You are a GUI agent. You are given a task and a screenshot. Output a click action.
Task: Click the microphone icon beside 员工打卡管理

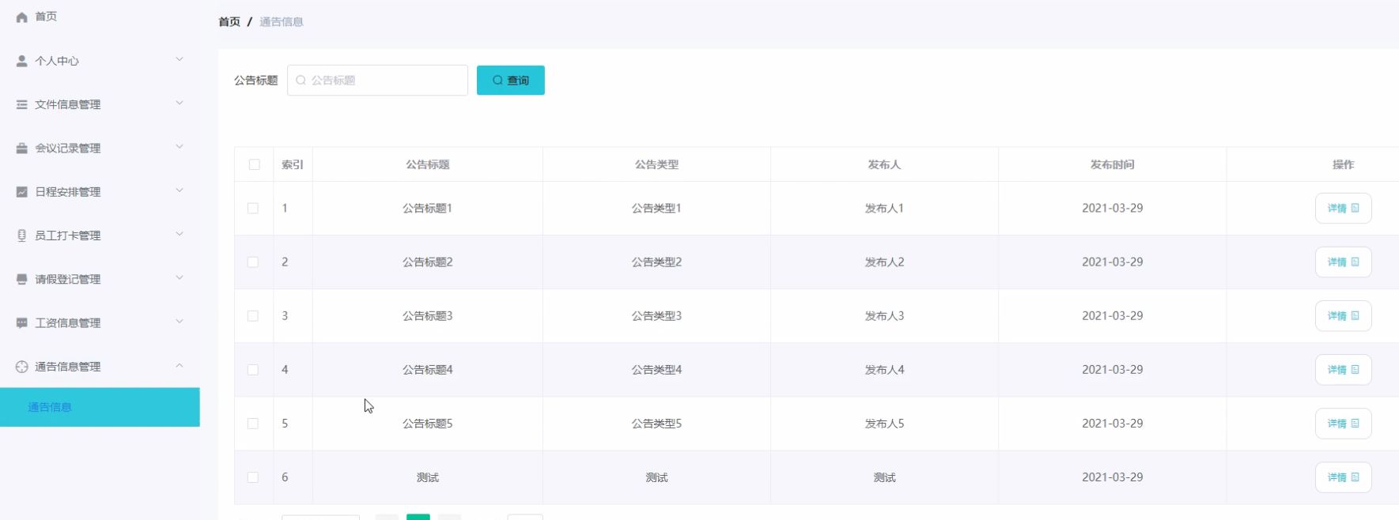(22, 236)
